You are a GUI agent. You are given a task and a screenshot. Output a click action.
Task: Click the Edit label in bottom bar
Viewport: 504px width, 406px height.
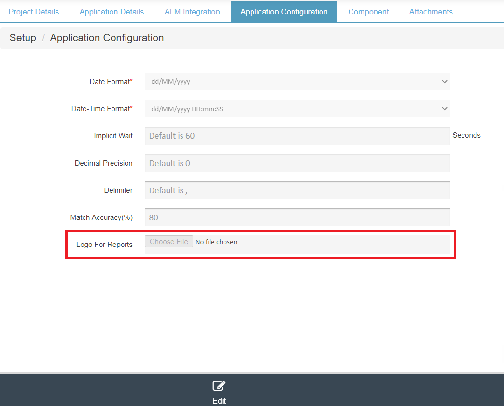pos(219,401)
